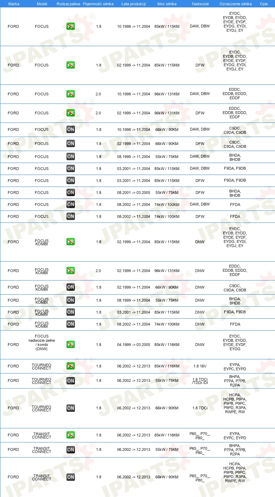Viewport: 275px width, 497px height.
Task: Click the Nadwozie column header
Action: [200, 4]
